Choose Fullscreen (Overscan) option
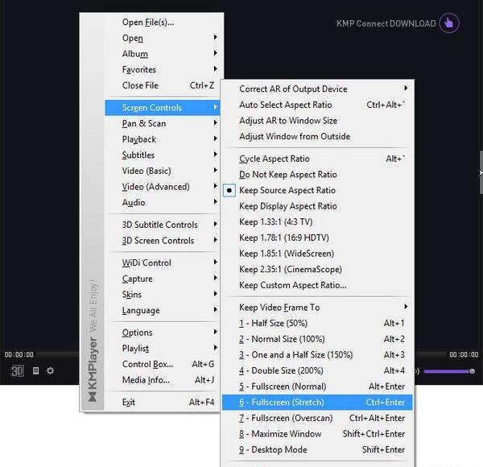The width and height of the screenshot is (483, 467). (x=317, y=419)
